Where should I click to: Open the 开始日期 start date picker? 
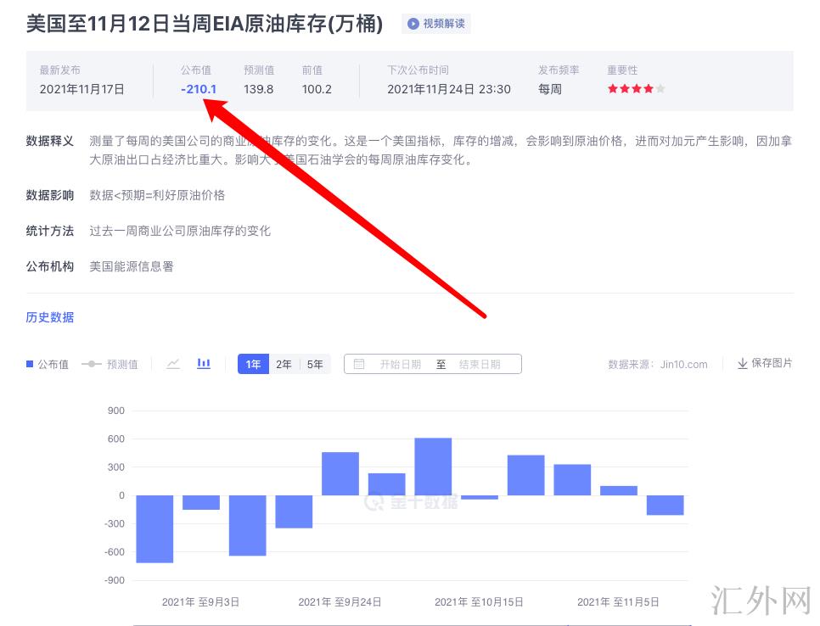coord(400,364)
